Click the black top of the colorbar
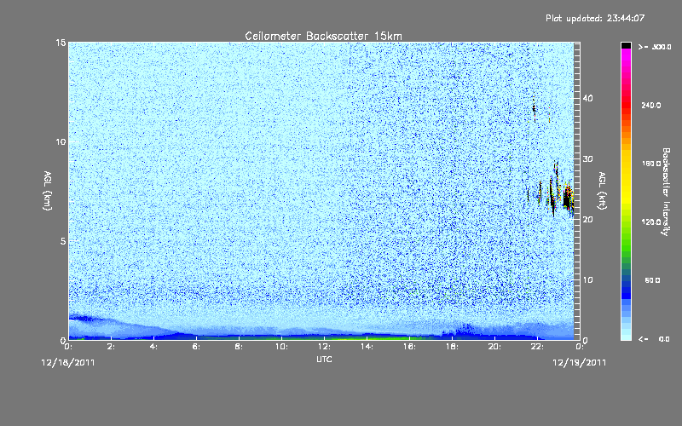 pyautogui.click(x=626, y=45)
